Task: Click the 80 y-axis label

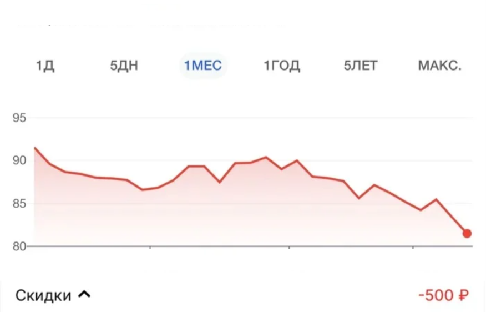Action: click(19, 246)
